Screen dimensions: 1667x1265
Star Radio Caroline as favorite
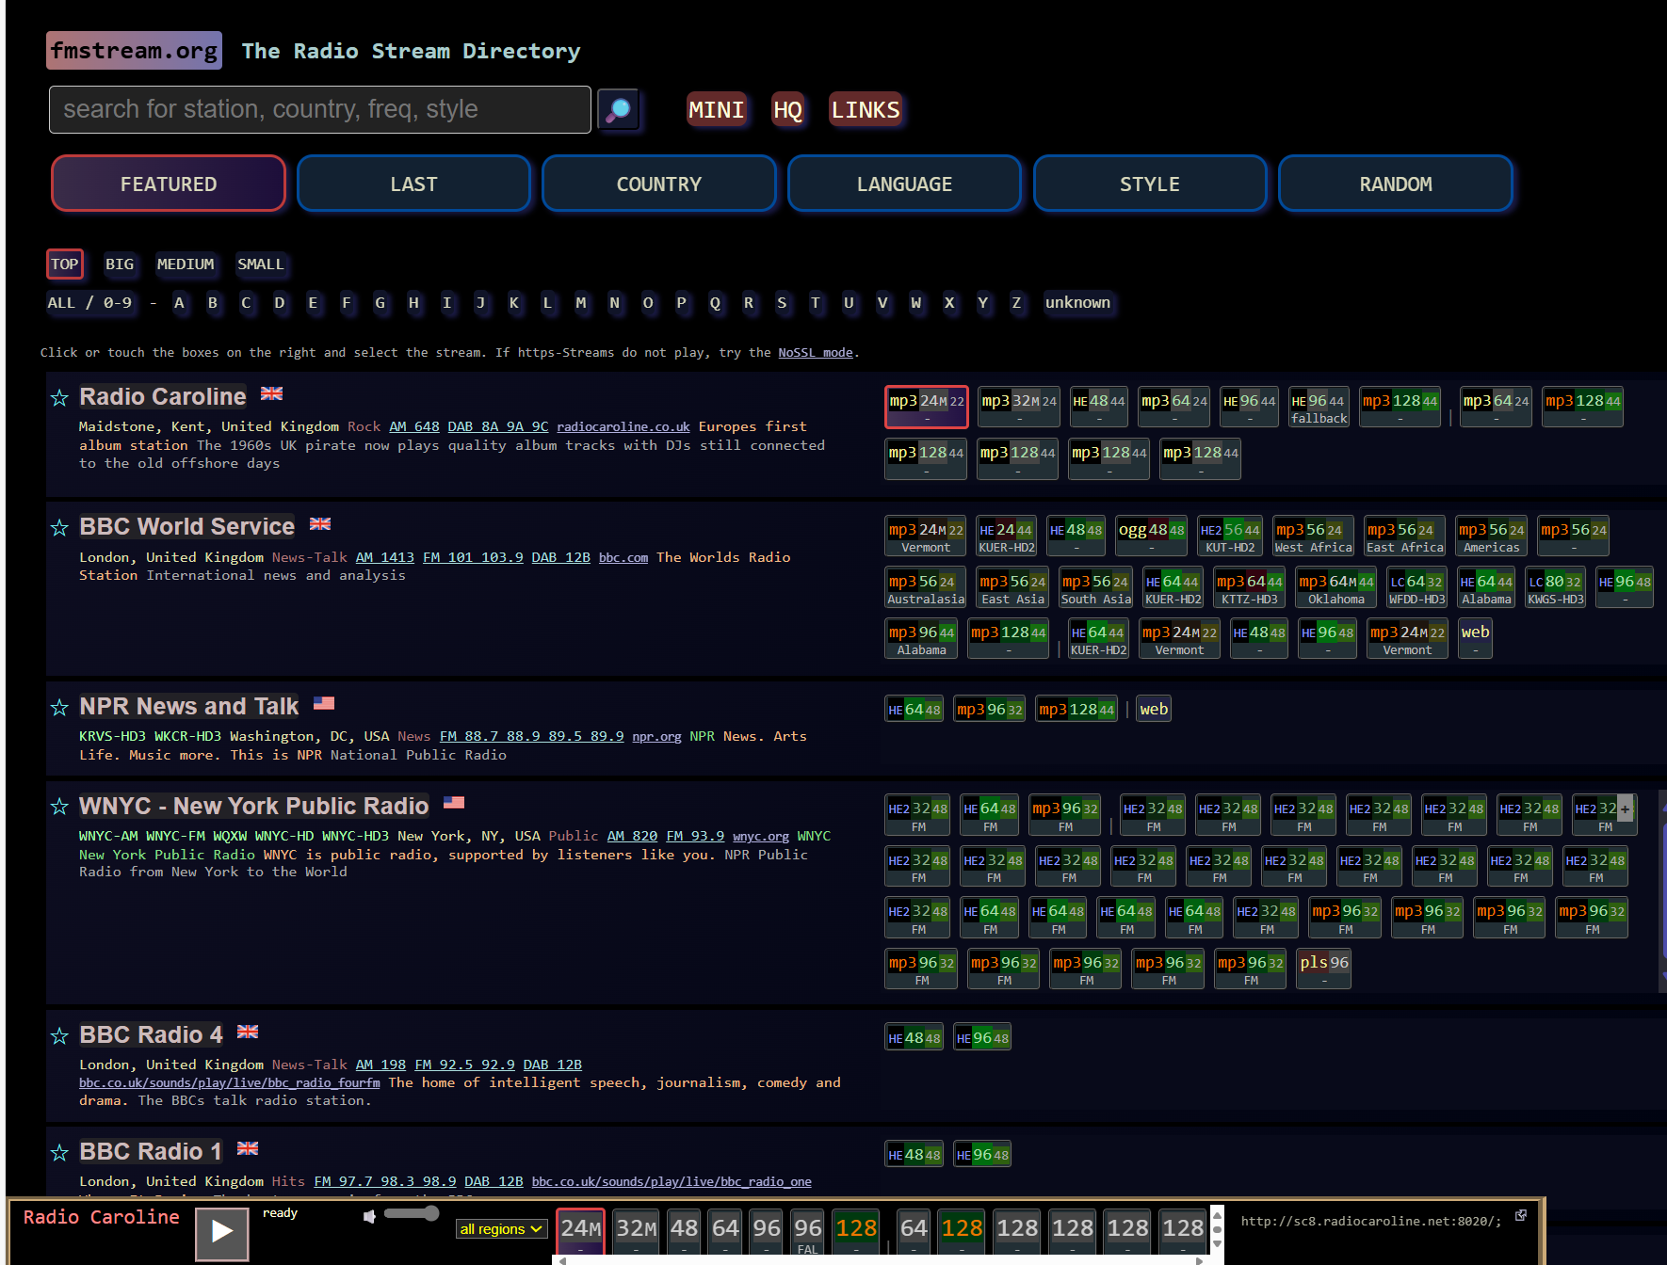pos(59,398)
